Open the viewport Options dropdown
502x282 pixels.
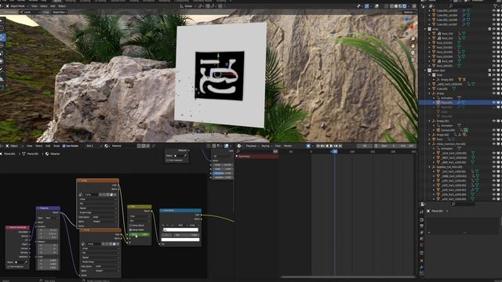pyautogui.click(x=409, y=13)
